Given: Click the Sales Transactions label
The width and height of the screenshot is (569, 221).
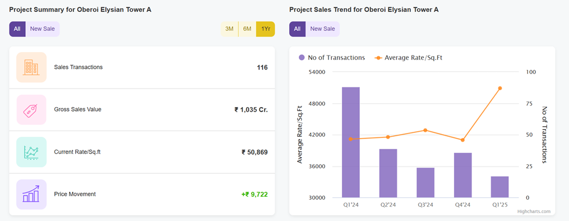Looking at the screenshot, I should click(78, 67).
